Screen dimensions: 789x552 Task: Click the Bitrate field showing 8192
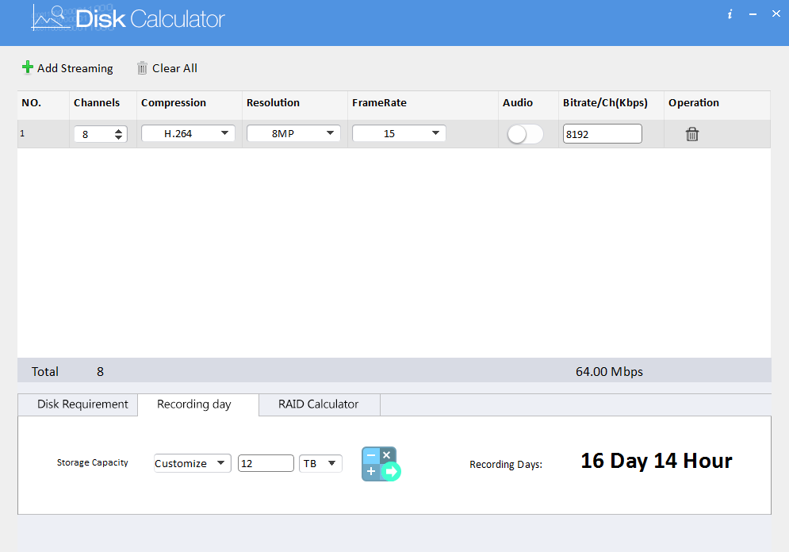click(x=601, y=134)
